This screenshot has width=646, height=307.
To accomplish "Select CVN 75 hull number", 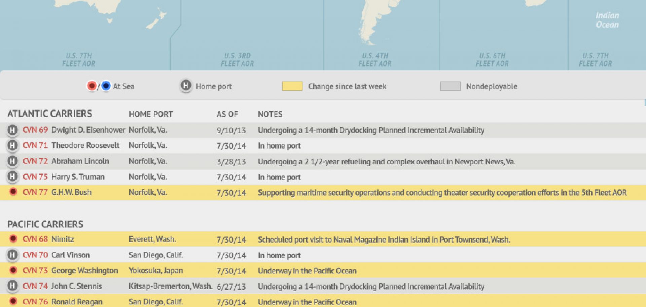I will tap(35, 177).
